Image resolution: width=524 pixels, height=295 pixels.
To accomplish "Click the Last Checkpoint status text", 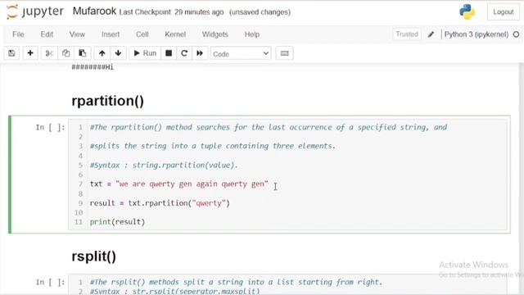I will 171,12.
